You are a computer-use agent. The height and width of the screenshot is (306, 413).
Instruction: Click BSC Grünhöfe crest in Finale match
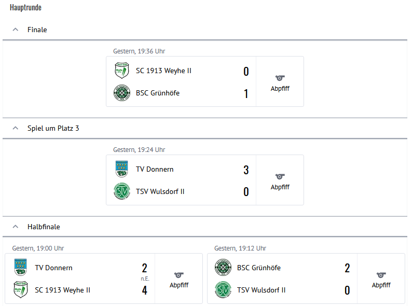121,93
